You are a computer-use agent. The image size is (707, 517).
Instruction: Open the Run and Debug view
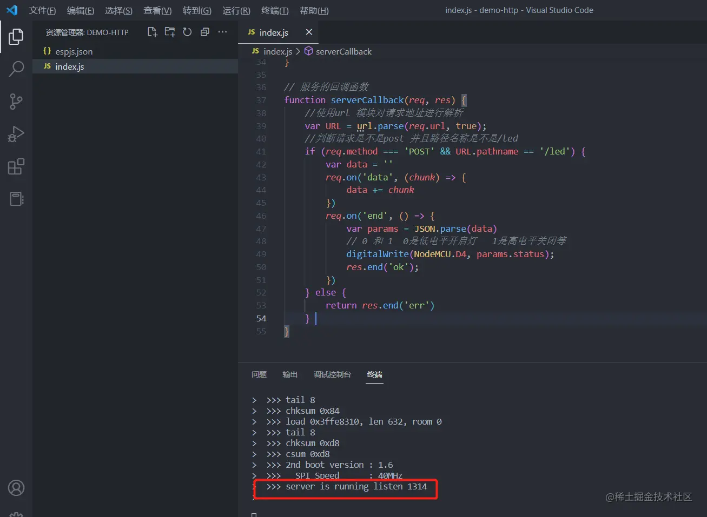coord(16,134)
